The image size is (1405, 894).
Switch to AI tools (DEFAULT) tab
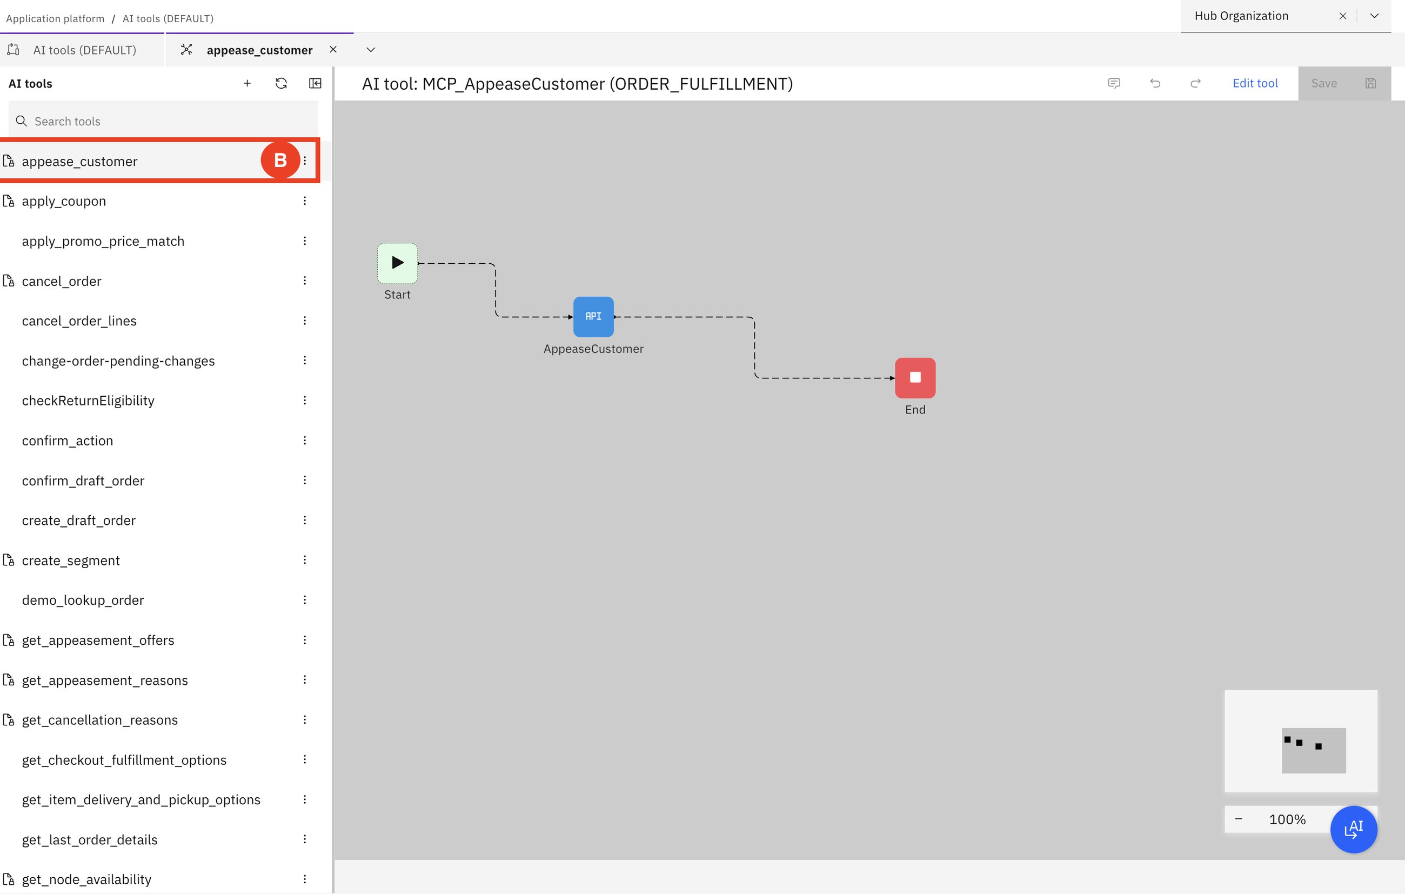tap(82, 50)
